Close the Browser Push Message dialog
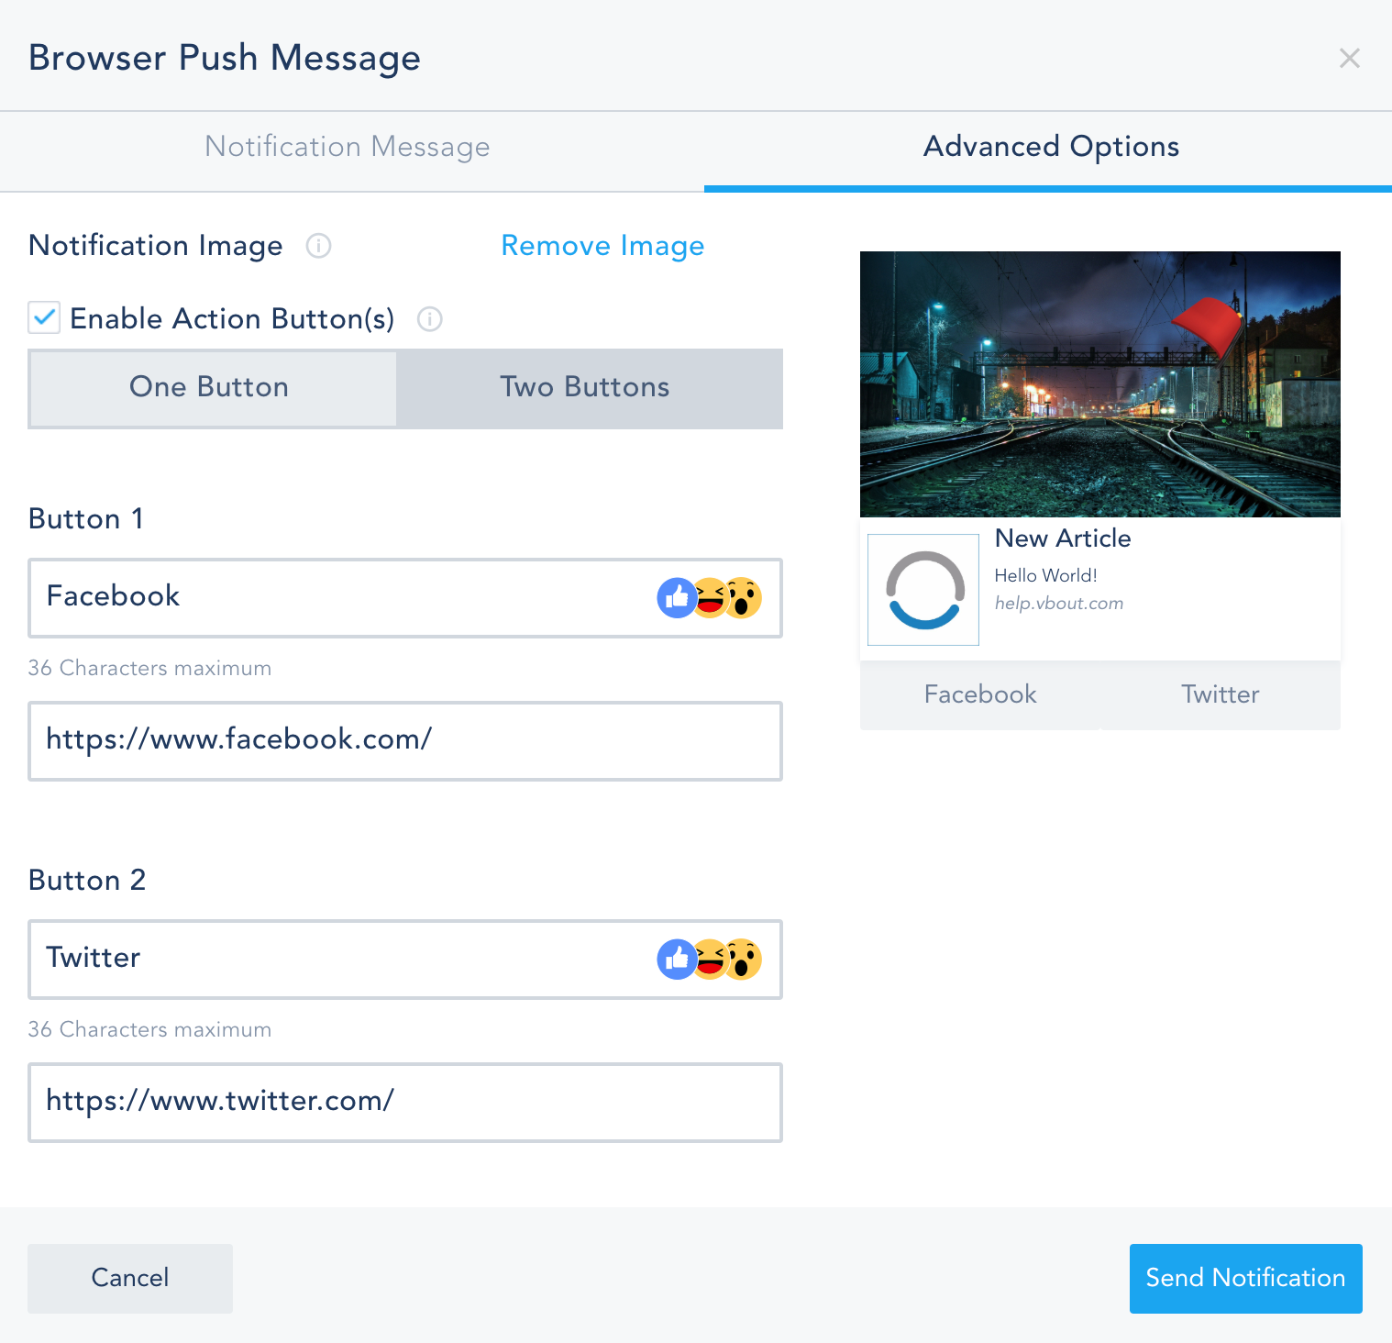Image resolution: width=1392 pixels, height=1343 pixels. click(x=1350, y=59)
